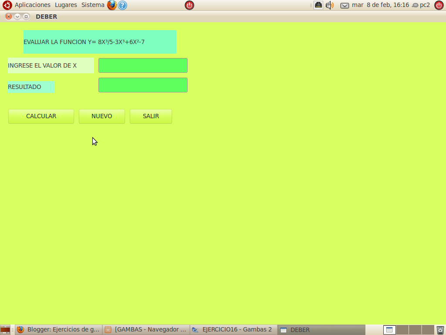Open the Sistema menu
Image resolution: width=446 pixels, height=335 pixels.
[93, 5]
